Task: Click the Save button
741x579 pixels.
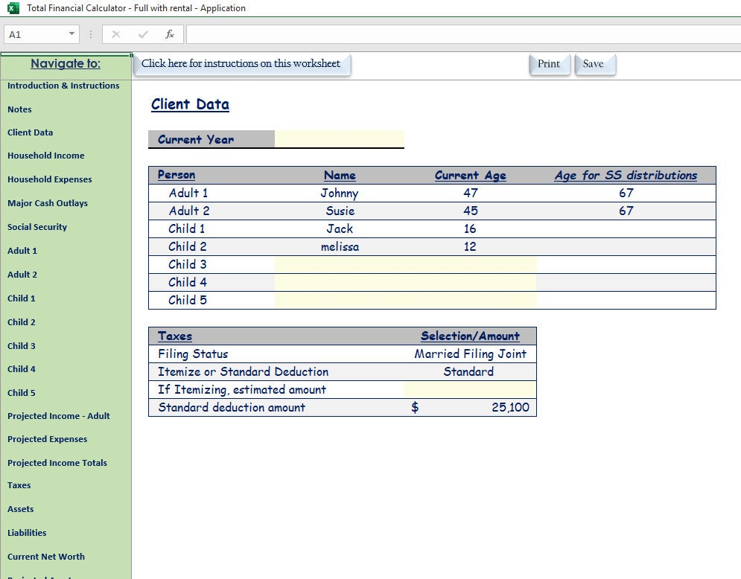Action: (594, 64)
